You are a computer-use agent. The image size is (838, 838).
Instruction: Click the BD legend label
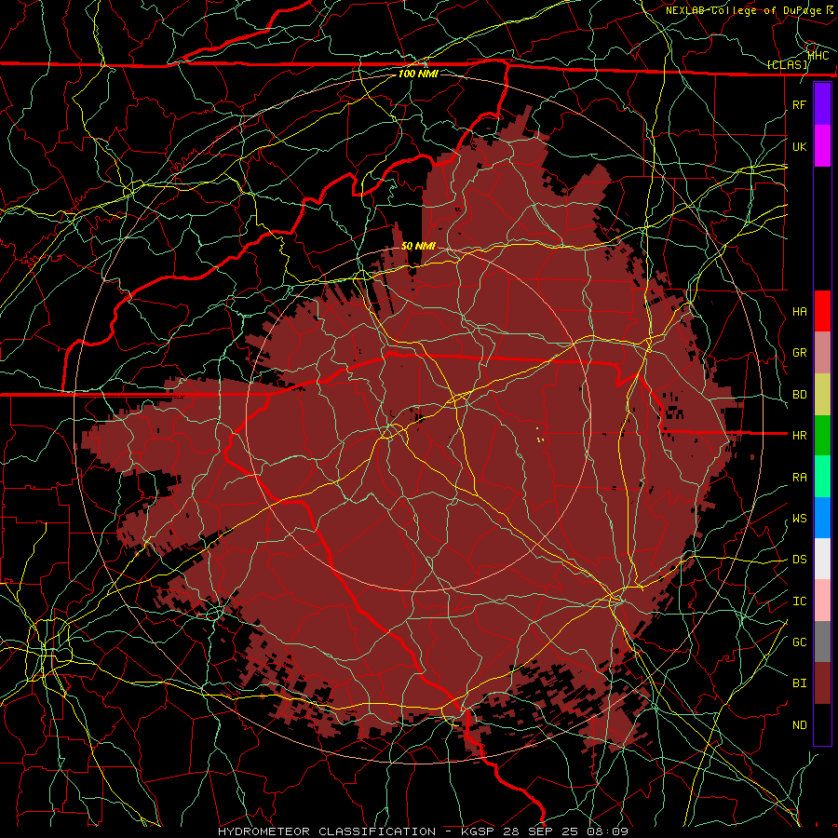(x=799, y=395)
